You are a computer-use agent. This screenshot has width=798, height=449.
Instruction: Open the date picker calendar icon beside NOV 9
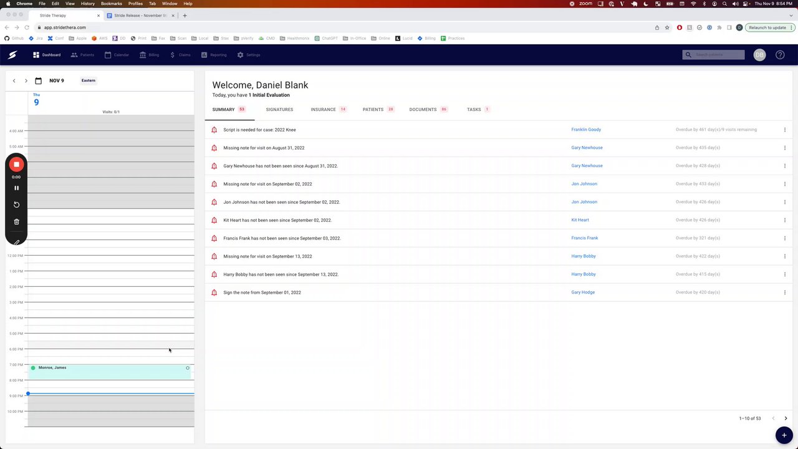(x=39, y=80)
